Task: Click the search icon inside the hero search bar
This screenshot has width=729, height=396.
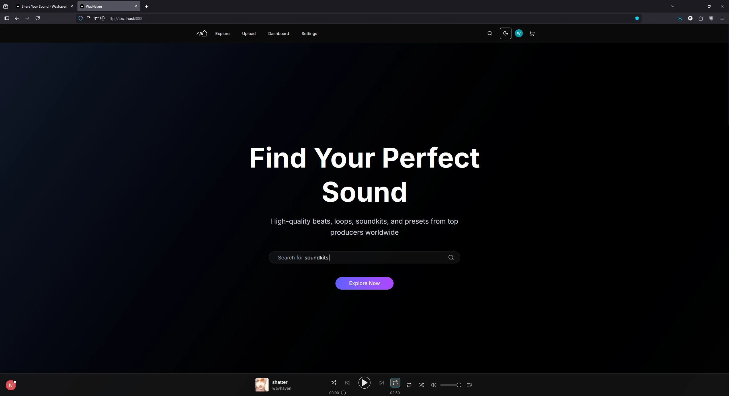Action: (451, 257)
